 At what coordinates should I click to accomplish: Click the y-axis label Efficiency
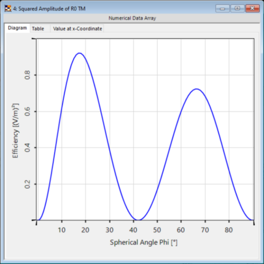[x=15, y=144]
